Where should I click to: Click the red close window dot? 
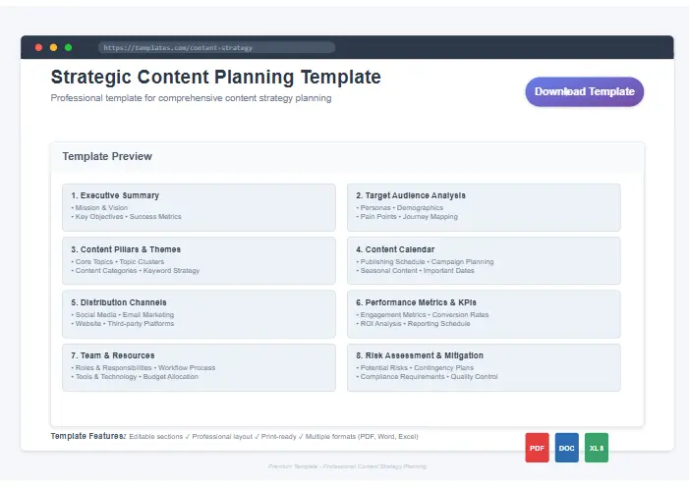click(38, 47)
